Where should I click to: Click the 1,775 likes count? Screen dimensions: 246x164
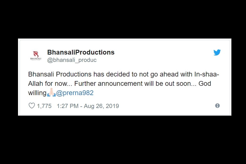click(x=44, y=106)
